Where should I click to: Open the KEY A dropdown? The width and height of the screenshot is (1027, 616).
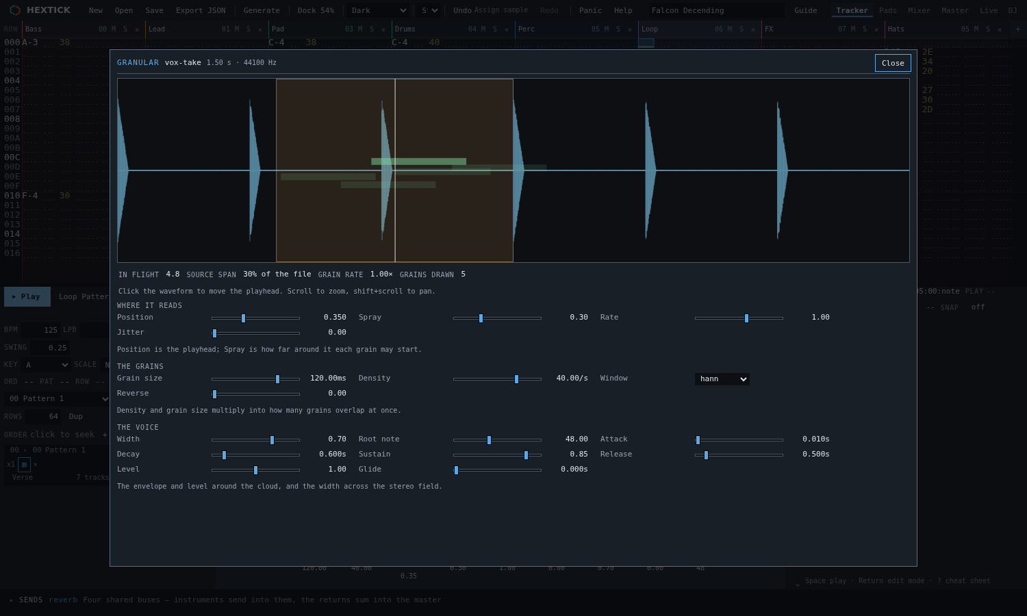45,365
